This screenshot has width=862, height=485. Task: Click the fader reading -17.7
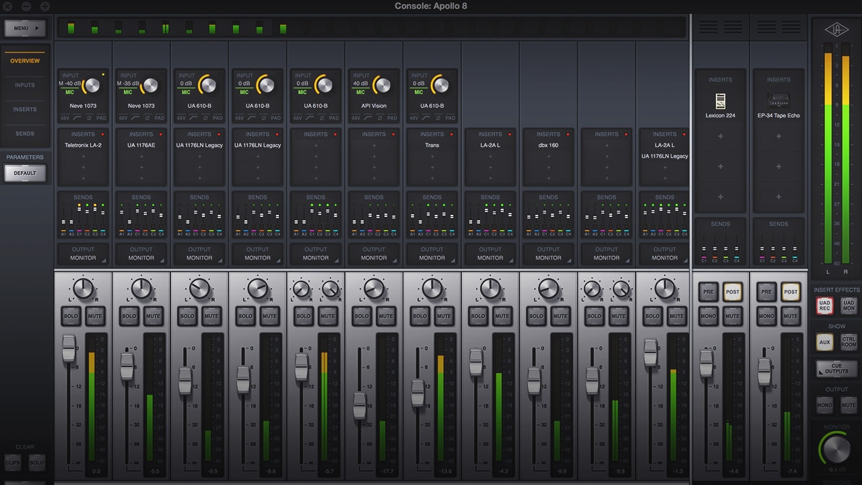pyautogui.click(x=360, y=406)
